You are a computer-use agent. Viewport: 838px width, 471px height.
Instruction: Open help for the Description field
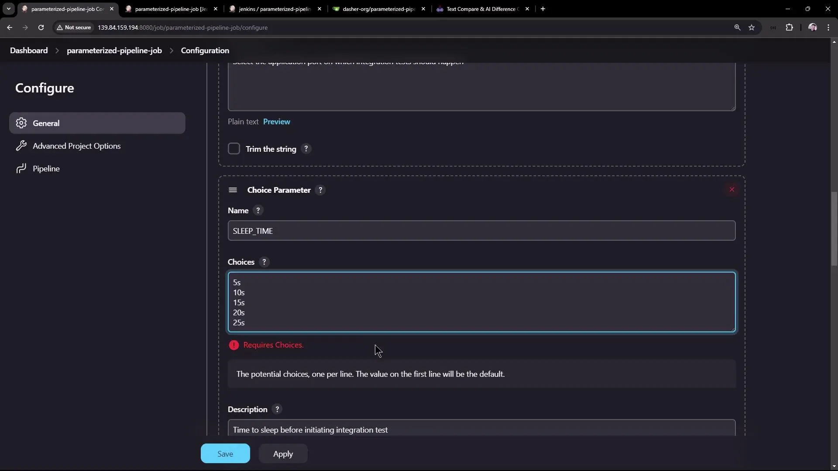(277, 409)
